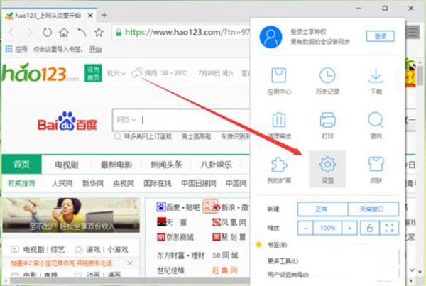Select the 新闻头条 navigation tab
The height and width of the screenshot is (286, 426).
166,165
